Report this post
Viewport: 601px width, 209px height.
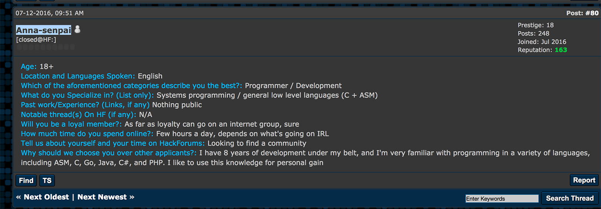[584, 180]
